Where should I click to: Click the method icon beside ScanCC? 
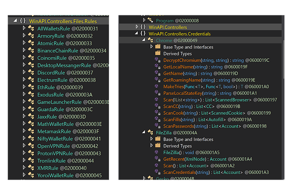158,106
